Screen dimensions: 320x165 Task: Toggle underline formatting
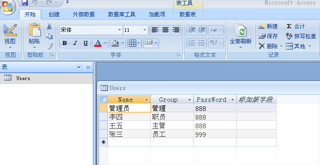click(86, 43)
